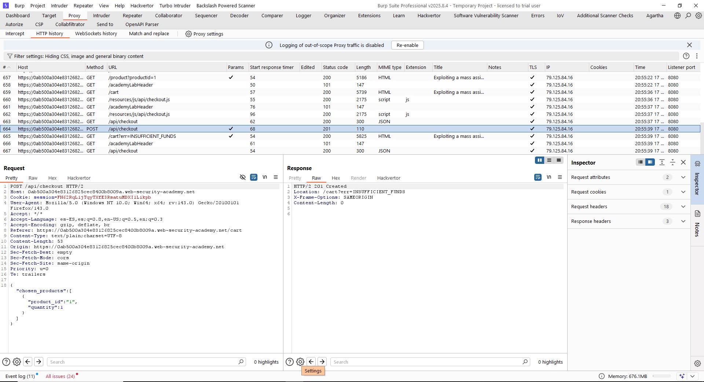Click the Re-enable button
Viewport: 704px width, 382px height.
pyautogui.click(x=407, y=45)
